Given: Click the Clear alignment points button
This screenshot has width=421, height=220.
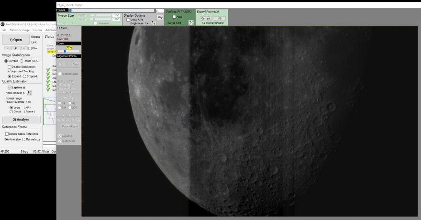Looking at the screenshot, I should (76, 65).
